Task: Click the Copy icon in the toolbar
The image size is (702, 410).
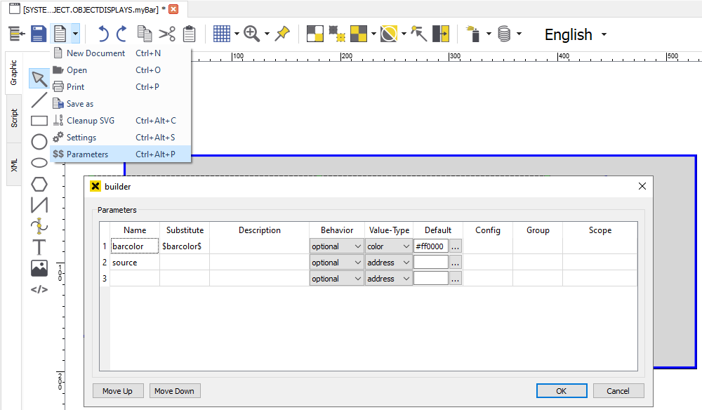Action: coord(145,32)
